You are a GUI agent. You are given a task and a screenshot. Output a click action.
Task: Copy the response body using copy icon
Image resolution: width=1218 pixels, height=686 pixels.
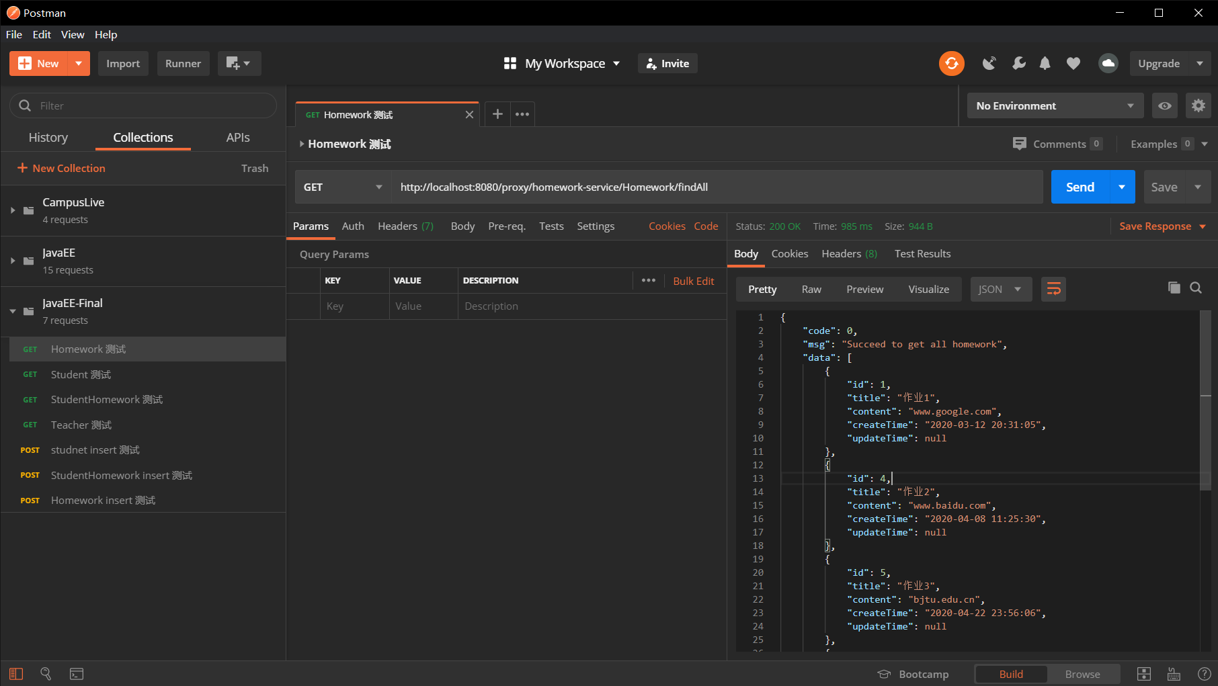[1174, 288]
